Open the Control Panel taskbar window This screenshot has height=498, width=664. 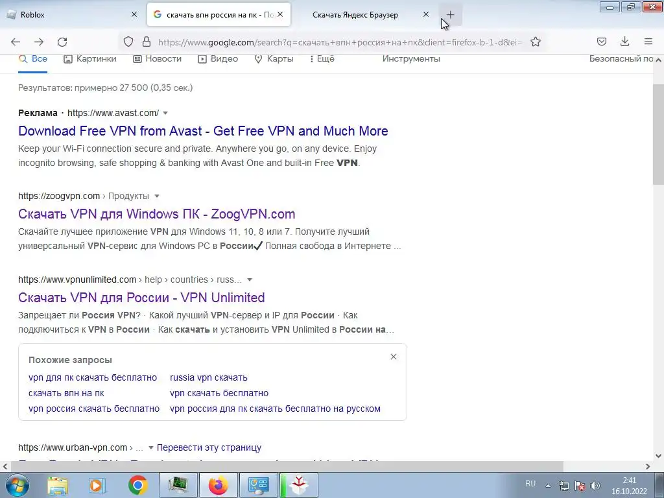pos(258,485)
